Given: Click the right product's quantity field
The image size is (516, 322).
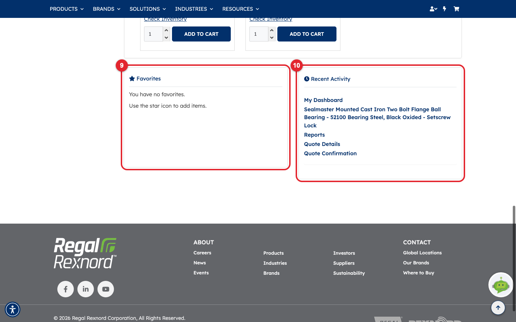Looking at the screenshot, I should tap(259, 34).
